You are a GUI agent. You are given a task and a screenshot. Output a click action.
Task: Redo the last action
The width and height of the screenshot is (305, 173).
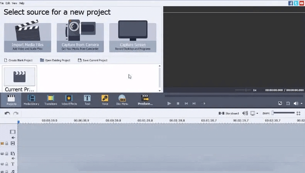(x=16, y=113)
